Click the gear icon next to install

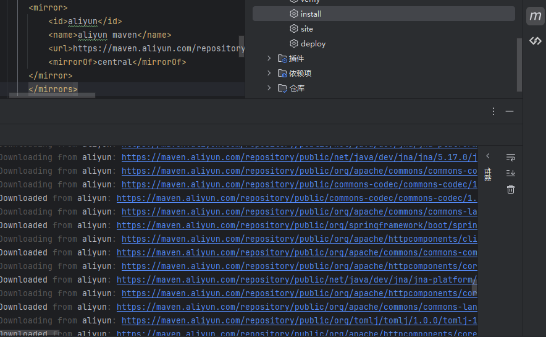(x=294, y=14)
